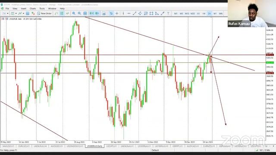Click arrow to scroll chart tabs right
Image resolution: width=276 pixels, height=155 pixels.
point(273,146)
